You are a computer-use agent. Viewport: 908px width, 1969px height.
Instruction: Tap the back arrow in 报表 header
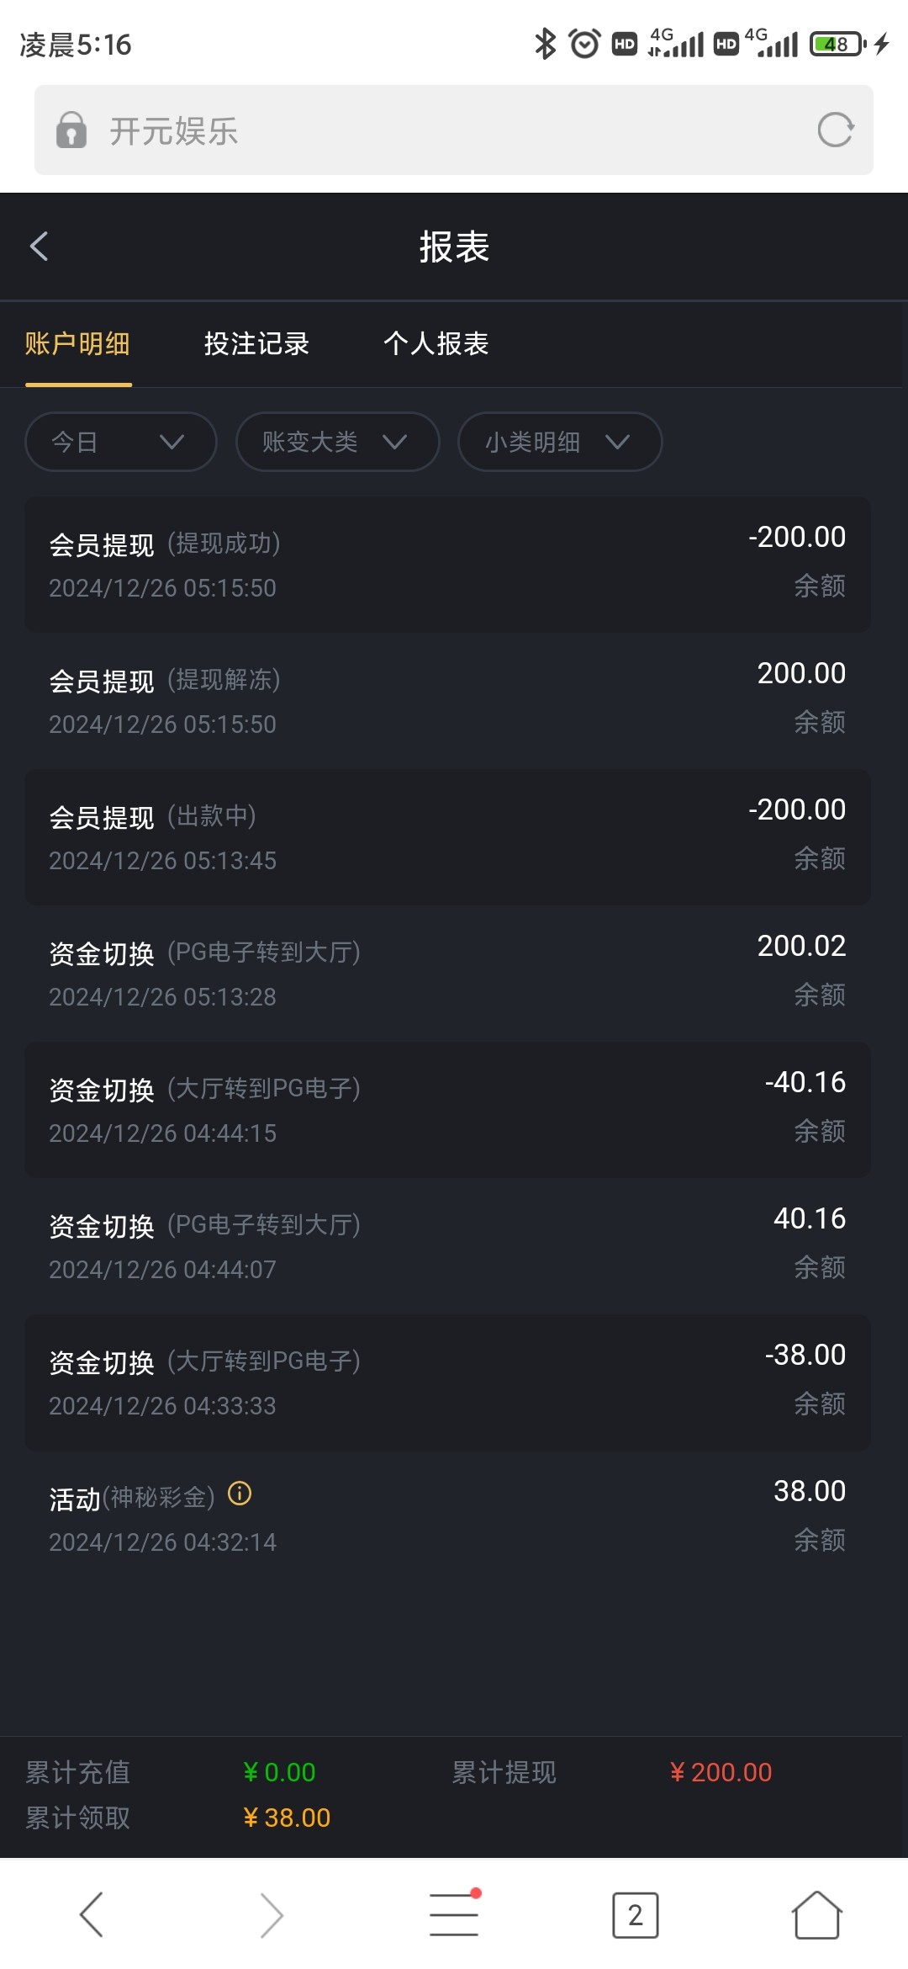point(39,247)
